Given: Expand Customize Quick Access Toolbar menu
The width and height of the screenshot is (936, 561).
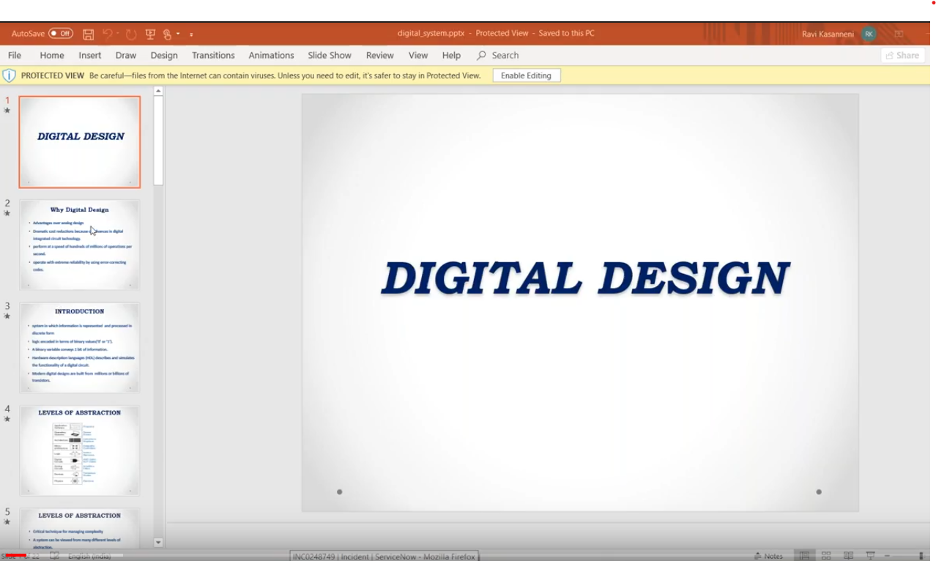Looking at the screenshot, I should [191, 34].
